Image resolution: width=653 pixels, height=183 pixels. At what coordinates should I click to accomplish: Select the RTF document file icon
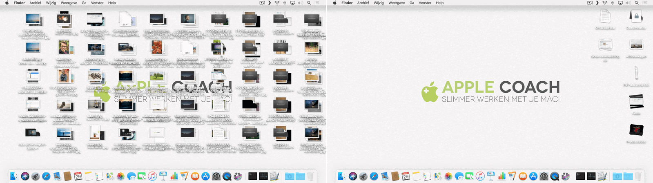(188, 48)
